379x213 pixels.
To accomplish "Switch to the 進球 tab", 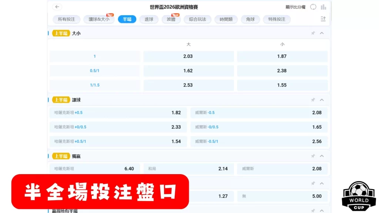I will (x=149, y=19).
